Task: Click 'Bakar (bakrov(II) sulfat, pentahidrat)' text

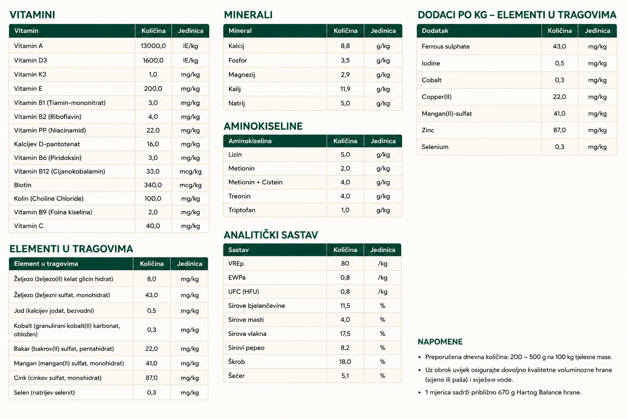Action: click(64, 349)
